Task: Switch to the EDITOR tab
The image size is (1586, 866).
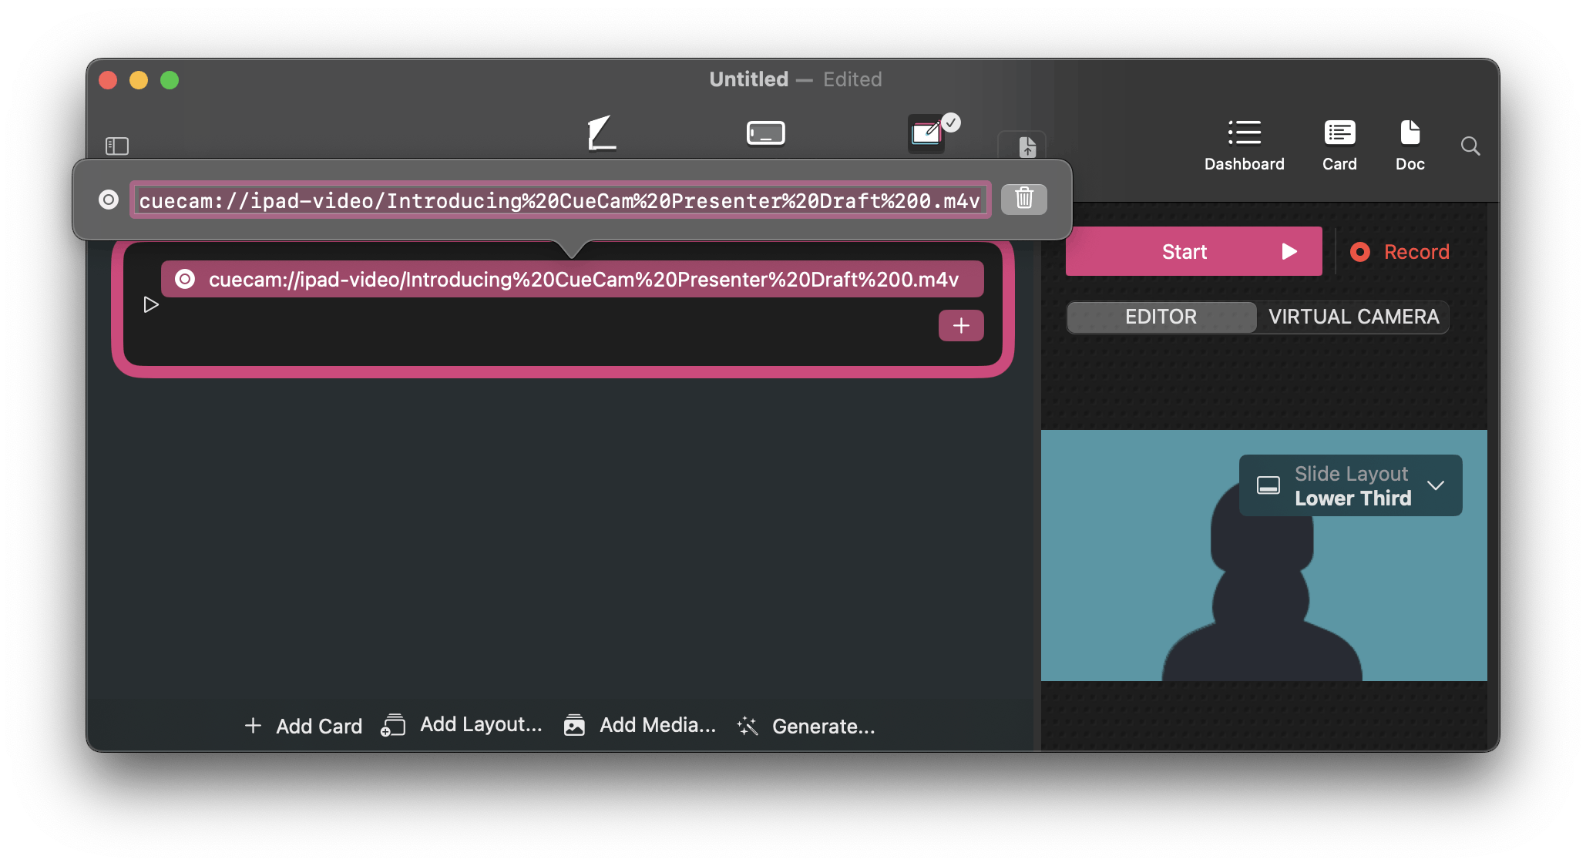Action: coord(1161,317)
